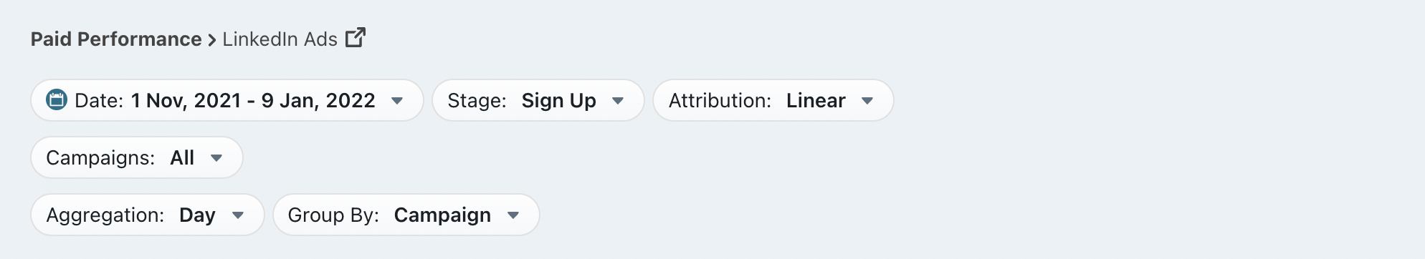The height and width of the screenshot is (259, 1425).
Task: Go to Paid Performance breadcrumb
Action: tap(116, 39)
